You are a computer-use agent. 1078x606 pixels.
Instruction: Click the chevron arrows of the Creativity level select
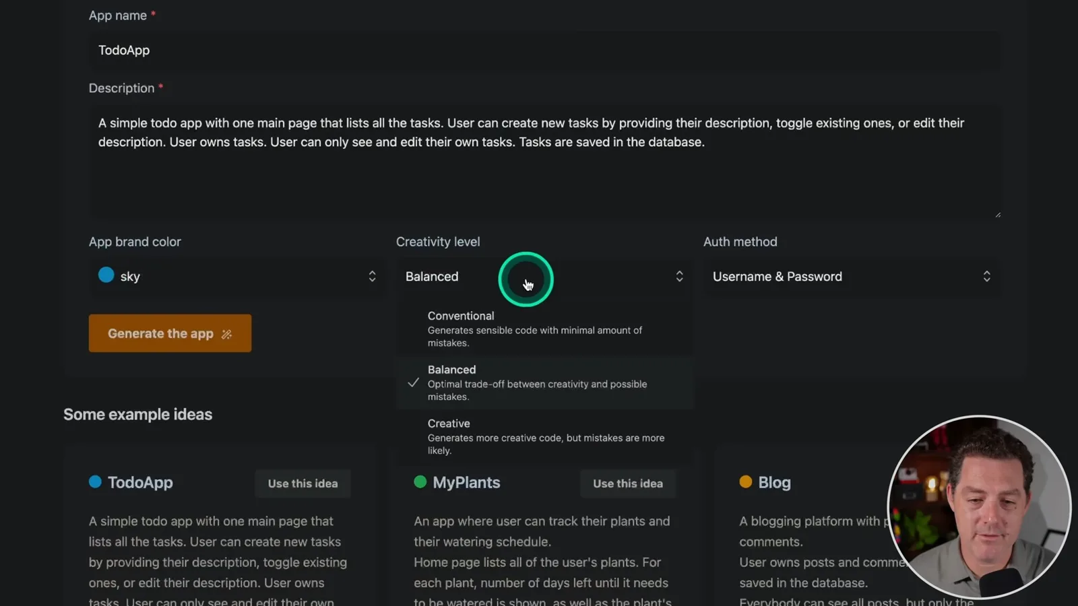[x=679, y=277]
